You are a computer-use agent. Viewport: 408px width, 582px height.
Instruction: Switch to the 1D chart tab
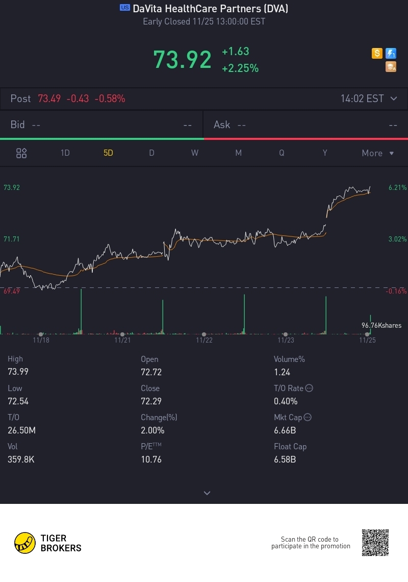(x=65, y=153)
